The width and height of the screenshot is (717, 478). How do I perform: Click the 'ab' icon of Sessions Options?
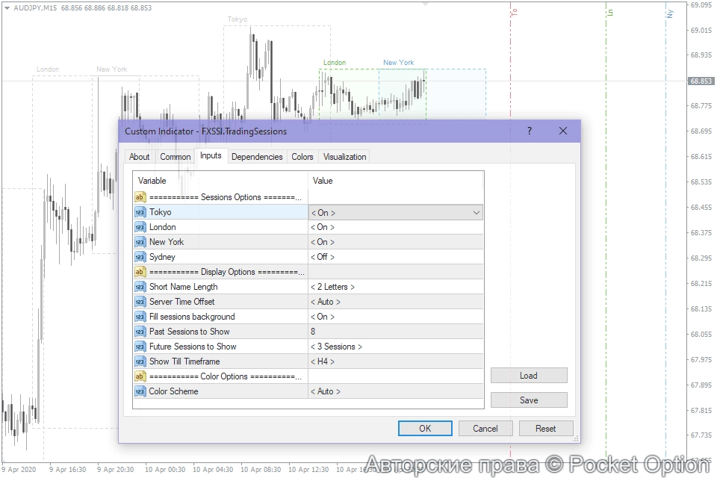coord(140,197)
